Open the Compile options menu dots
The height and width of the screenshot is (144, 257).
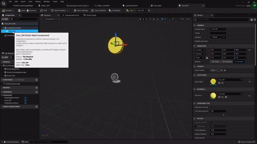(13, 10)
